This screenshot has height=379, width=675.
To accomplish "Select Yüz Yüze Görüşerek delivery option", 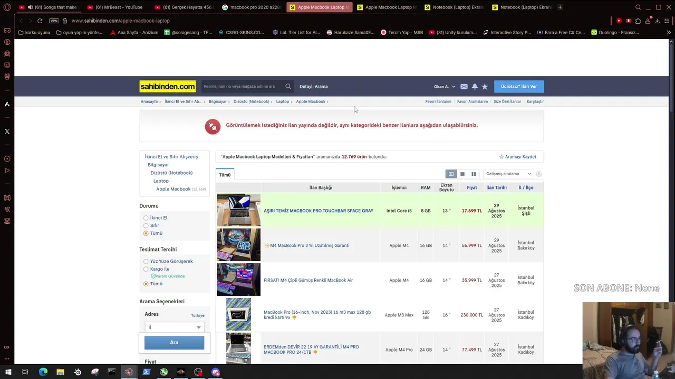I will (146, 262).
